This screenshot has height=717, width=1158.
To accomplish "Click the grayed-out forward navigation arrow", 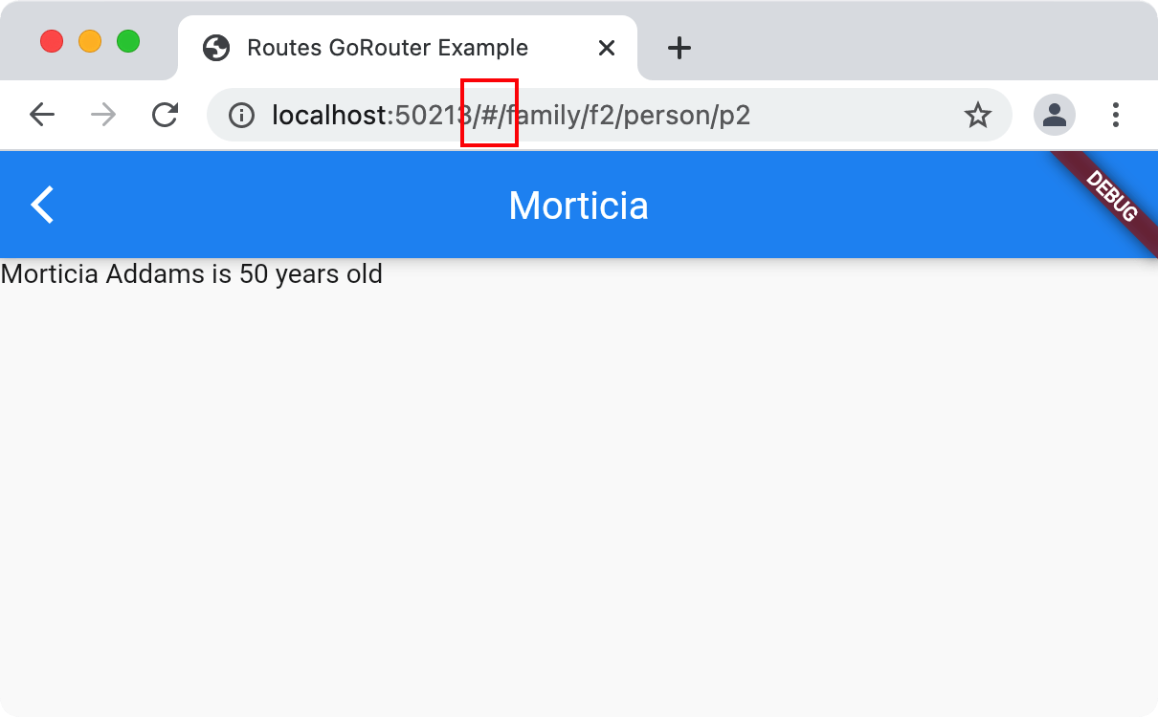I will coord(102,115).
